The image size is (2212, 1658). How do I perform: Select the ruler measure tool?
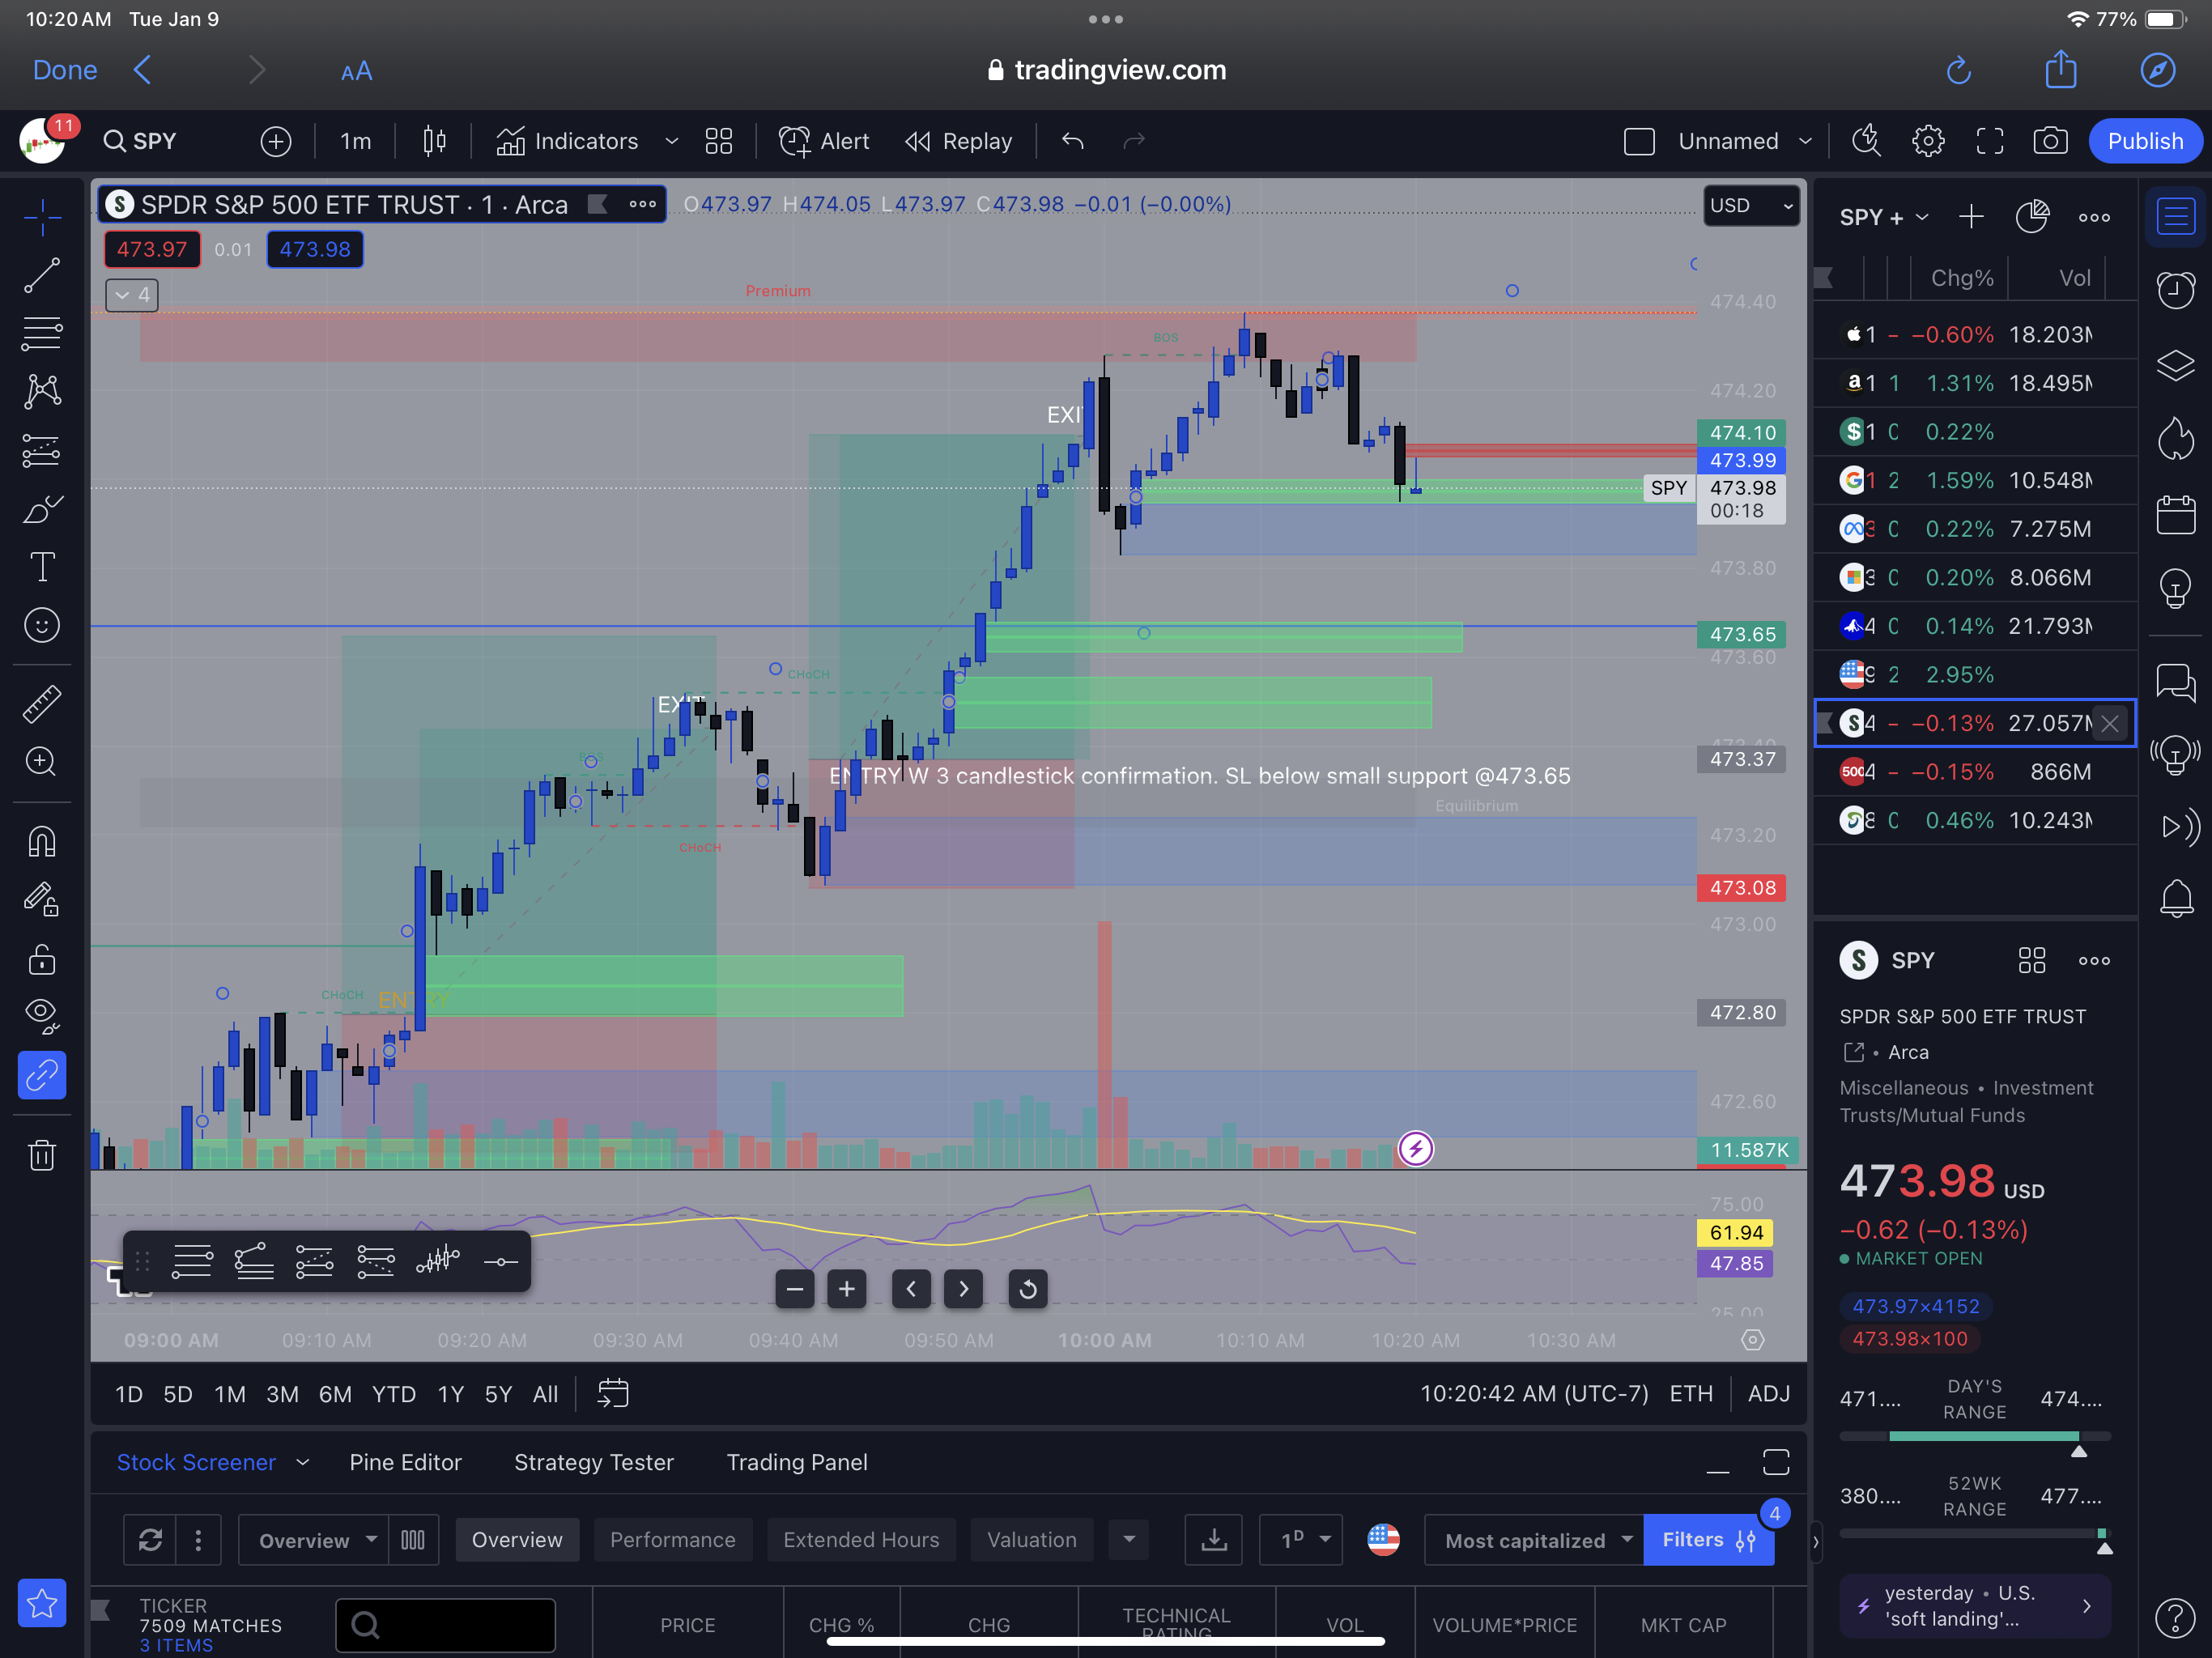coord(42,704)
